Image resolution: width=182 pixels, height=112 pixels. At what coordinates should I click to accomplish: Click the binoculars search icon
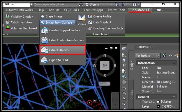(x=81, y=4)
